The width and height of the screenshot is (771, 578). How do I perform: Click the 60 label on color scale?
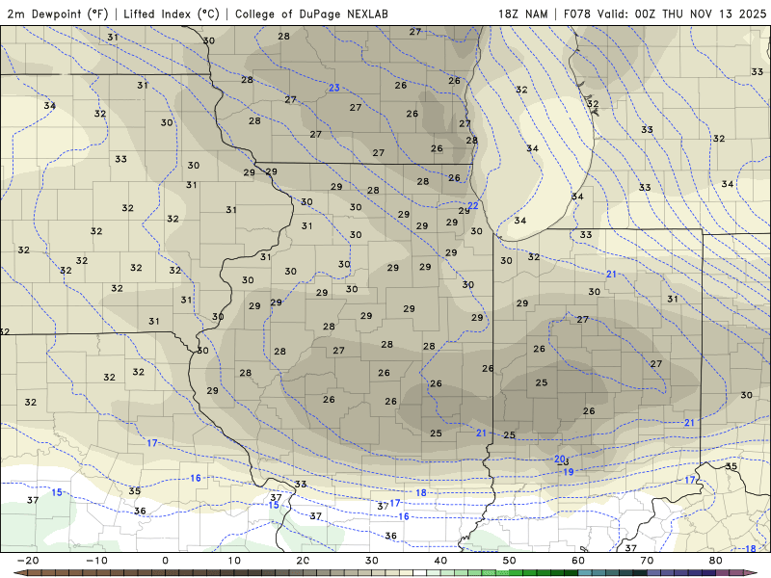click(x=578, y=561)
